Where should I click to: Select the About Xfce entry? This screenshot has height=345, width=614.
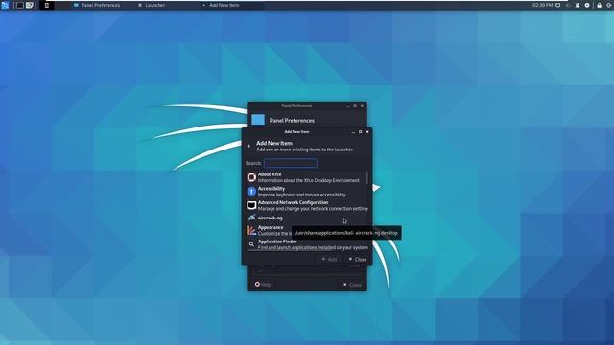[x=307, y=177]
